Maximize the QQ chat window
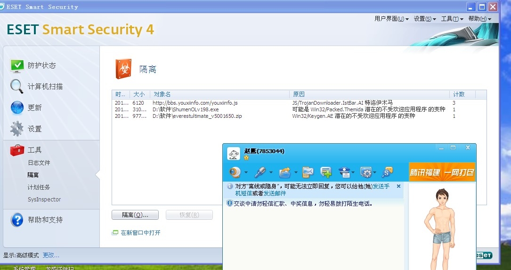This screenshot has height=270, width=511. pos(453,148)
